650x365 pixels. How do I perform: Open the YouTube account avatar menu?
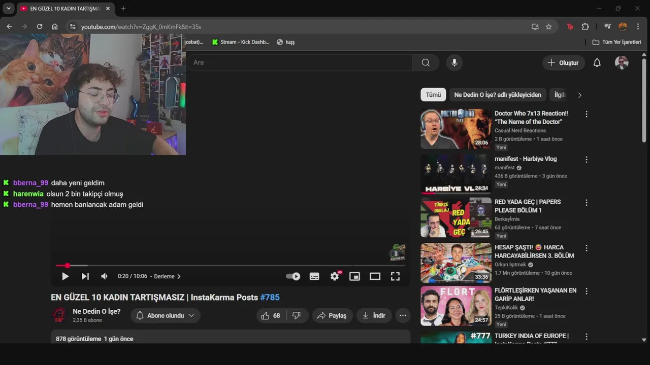pos(622,62)
